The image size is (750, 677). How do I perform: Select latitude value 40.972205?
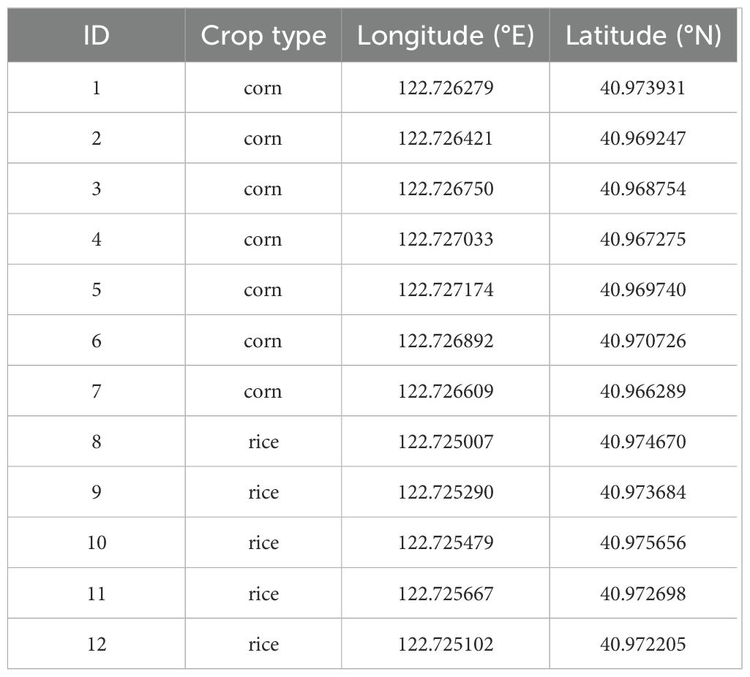[x=643, y=644]
